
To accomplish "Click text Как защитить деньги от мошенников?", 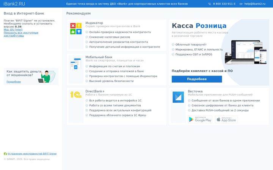I will tap(24, 73).
